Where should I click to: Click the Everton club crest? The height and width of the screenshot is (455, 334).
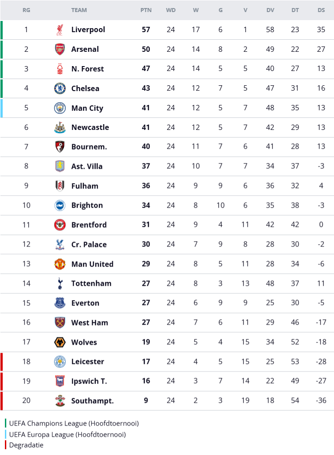coord(59,303)
